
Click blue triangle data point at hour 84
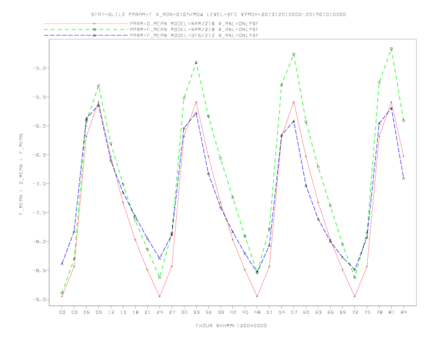click(403, 178)
